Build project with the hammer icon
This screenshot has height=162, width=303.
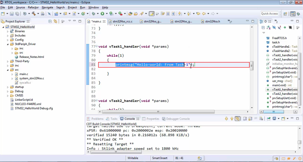coord(33,14)
